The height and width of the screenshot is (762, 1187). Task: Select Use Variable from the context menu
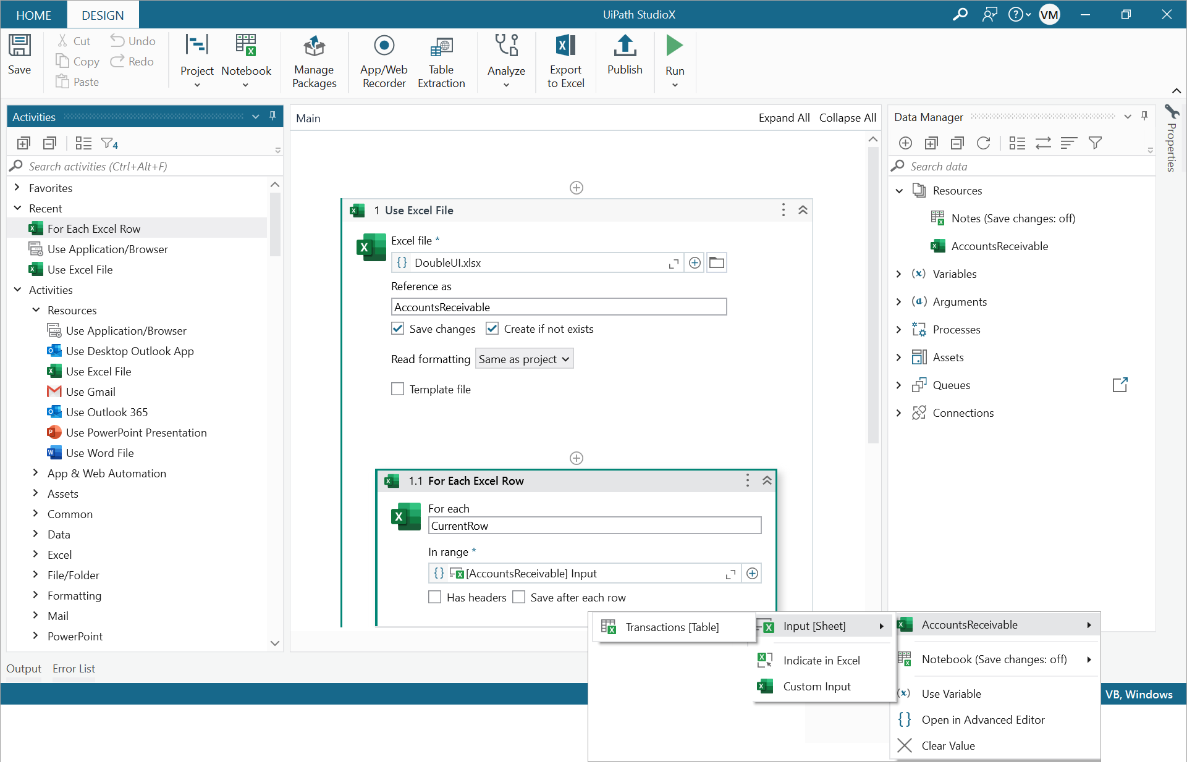click(951, 693)
